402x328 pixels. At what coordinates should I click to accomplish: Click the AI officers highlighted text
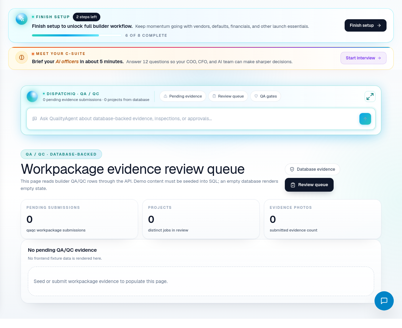tap(67, 61)
